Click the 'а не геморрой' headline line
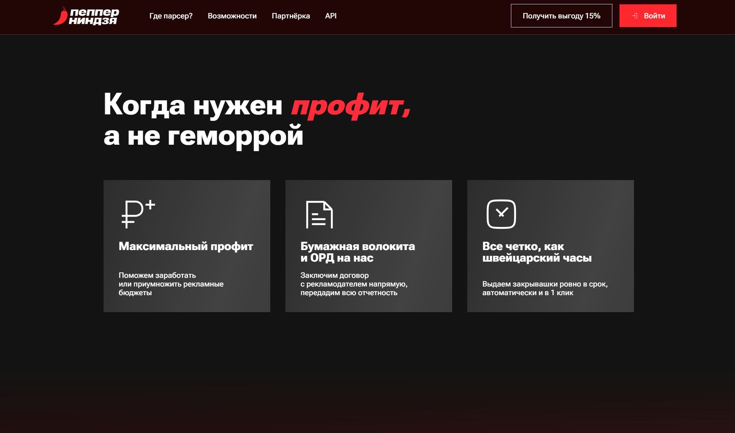 (x=203, y=136)
